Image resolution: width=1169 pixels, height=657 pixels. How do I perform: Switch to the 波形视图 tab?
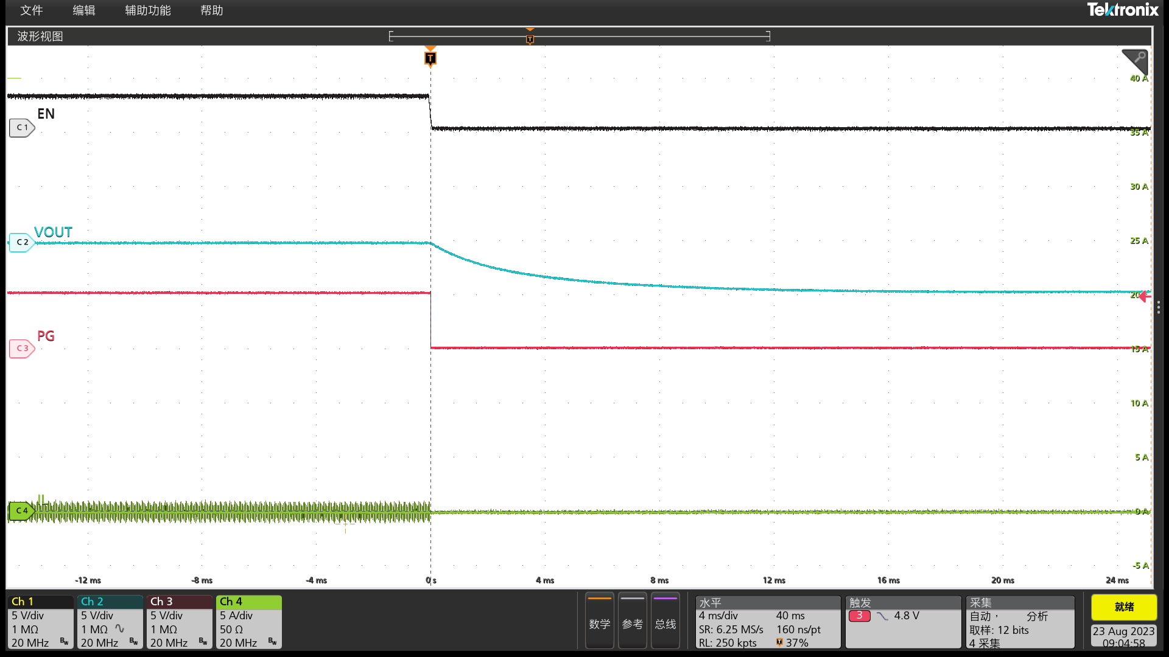(40, 36)
